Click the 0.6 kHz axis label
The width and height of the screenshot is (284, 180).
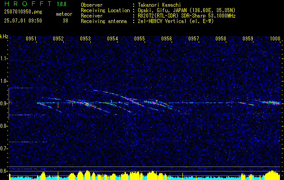point(4,171)
